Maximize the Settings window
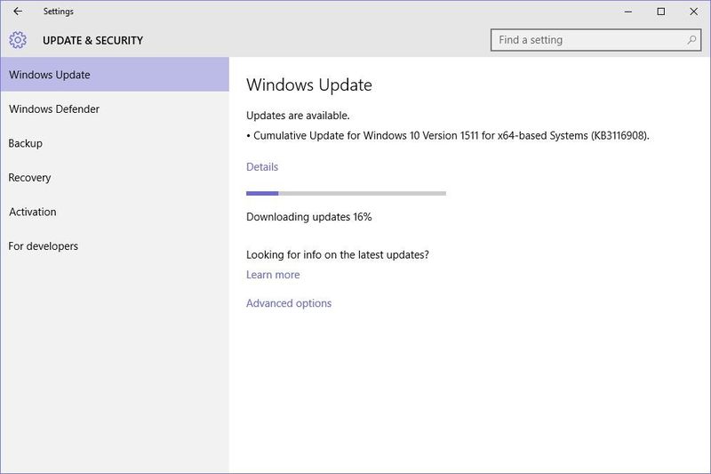 [x=661, y=12]
